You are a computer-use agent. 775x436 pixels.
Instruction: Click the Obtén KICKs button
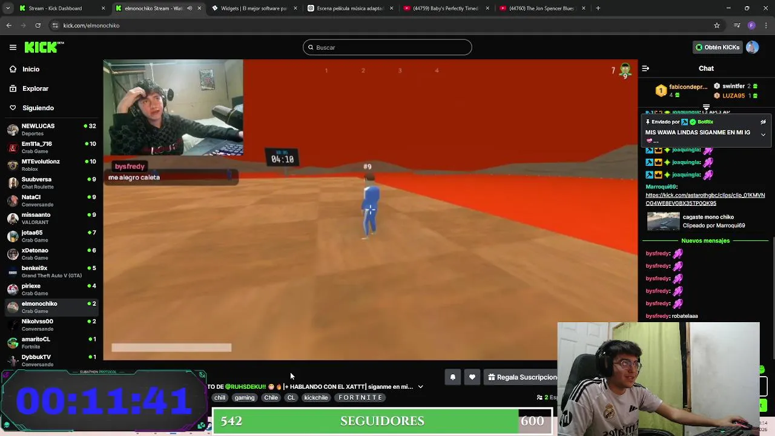pos(717,47)
